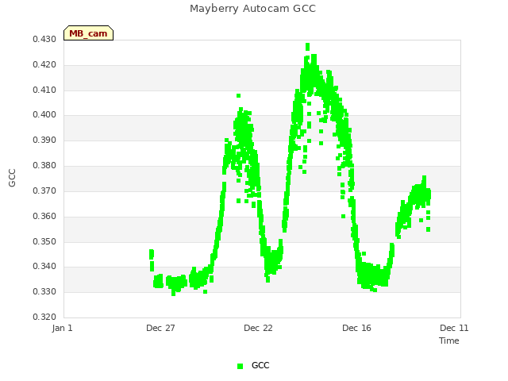Select the 0.400 y-axis value
Image resolution: width=508 pixels, height=381 pixels.
point(44,115)
